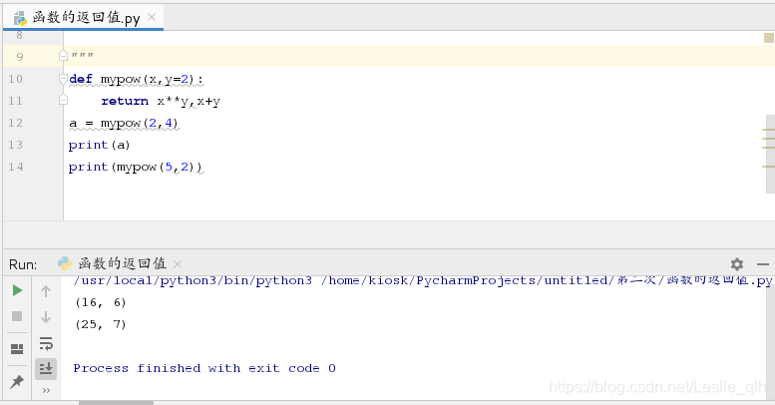Select the 函数的返回值 Run configuration tab
Image resolution: width=775 pixels, height=405 pixels.
(x=119, y=263)
